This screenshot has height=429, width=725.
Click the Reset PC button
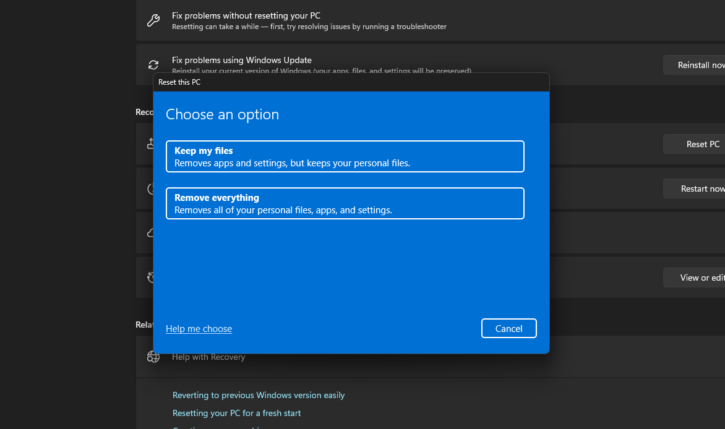[694, 144]
